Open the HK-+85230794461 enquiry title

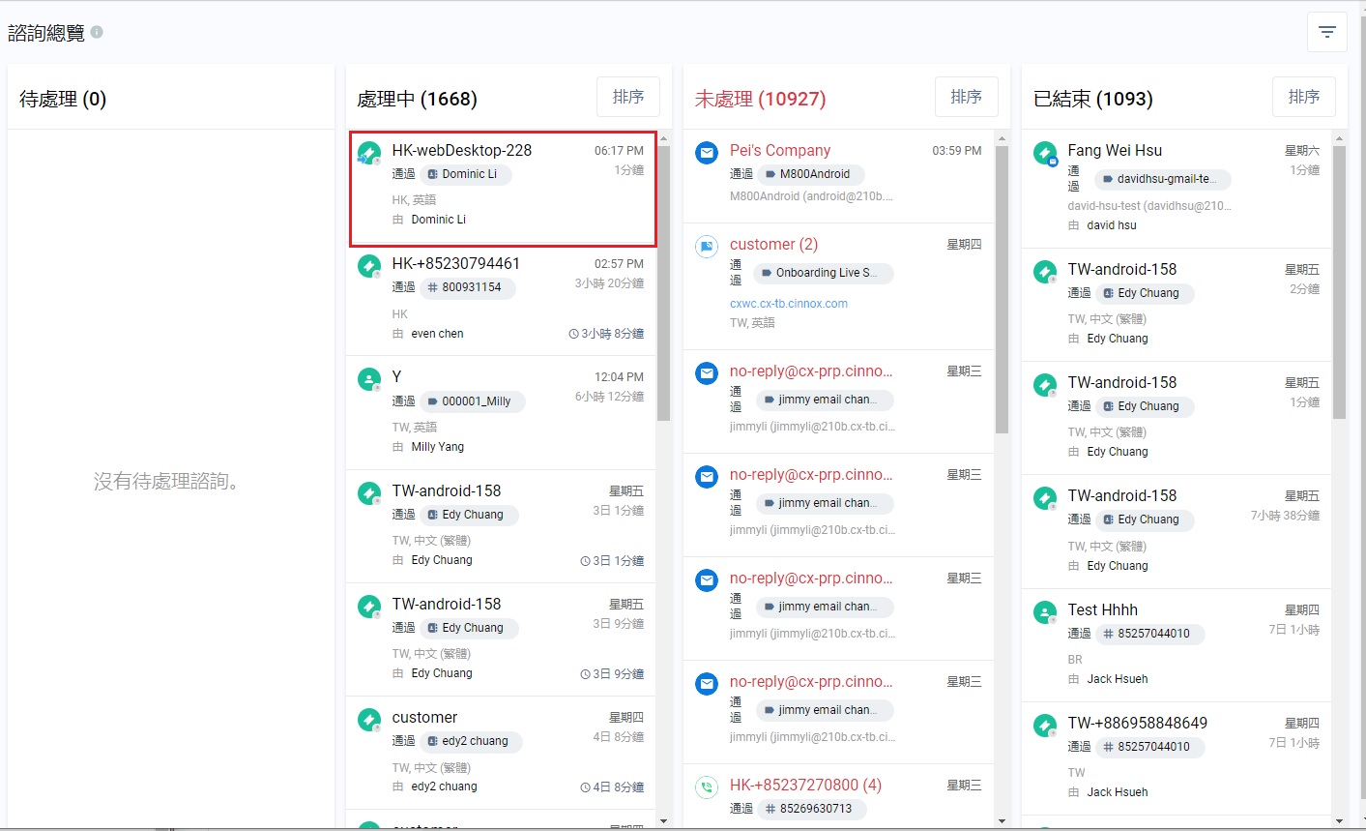pyautogui.click(x=456, y=263)
